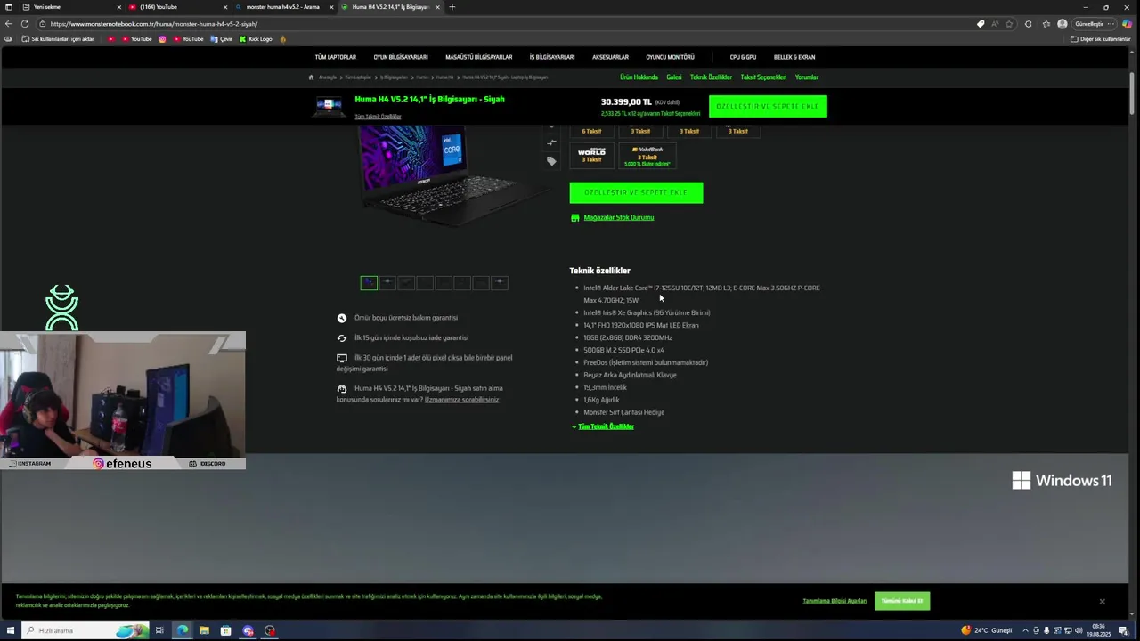Click the shopping price tag icon in address bar
1140x641 pixels.
981,24
